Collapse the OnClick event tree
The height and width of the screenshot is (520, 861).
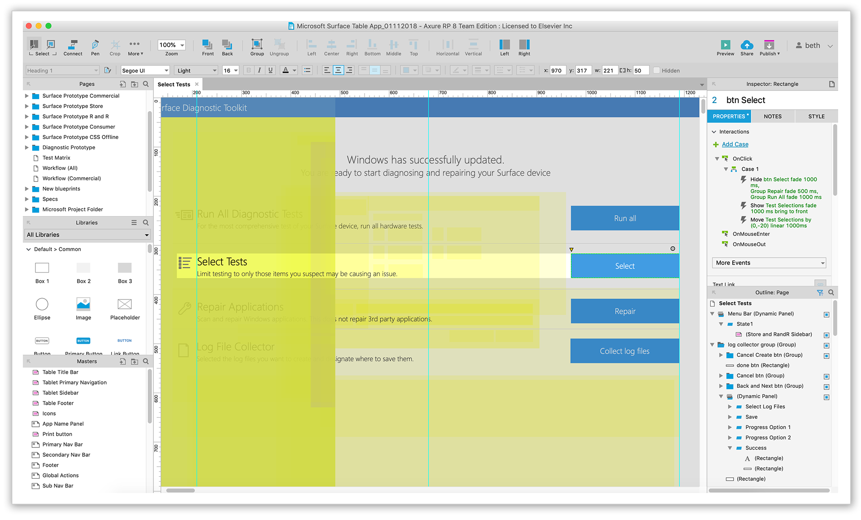717,159
